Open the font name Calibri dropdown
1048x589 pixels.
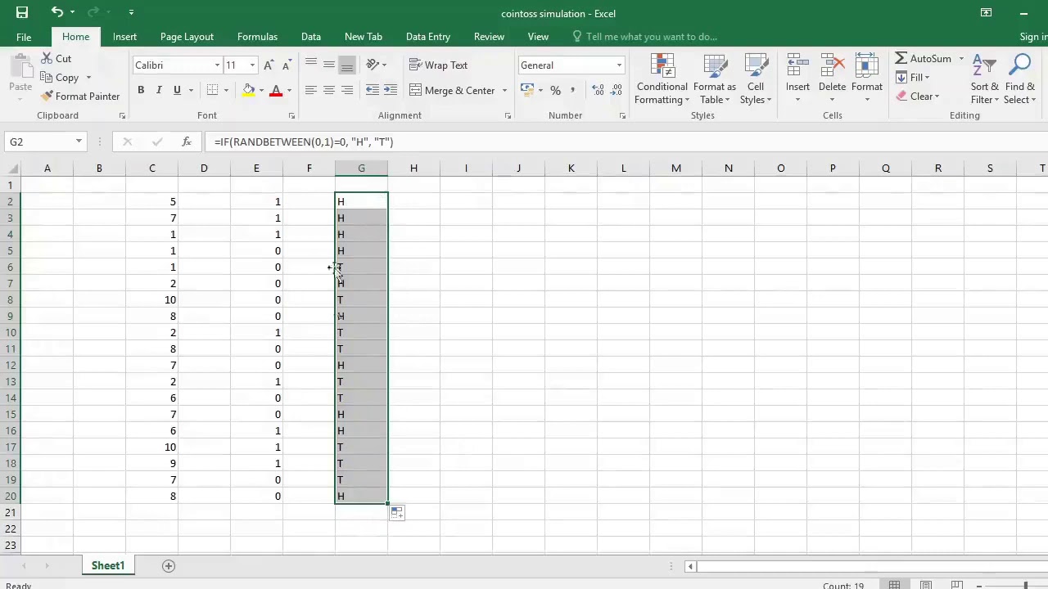[217, 65]
